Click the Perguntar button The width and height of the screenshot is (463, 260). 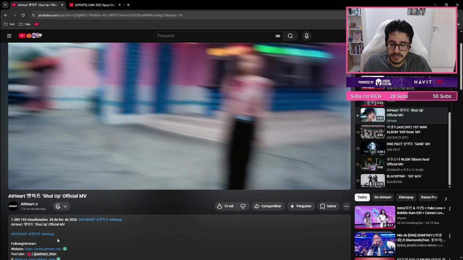(301, 206)
